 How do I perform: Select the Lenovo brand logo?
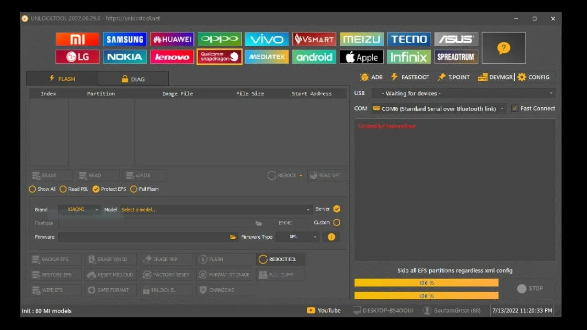pos(172,57)
